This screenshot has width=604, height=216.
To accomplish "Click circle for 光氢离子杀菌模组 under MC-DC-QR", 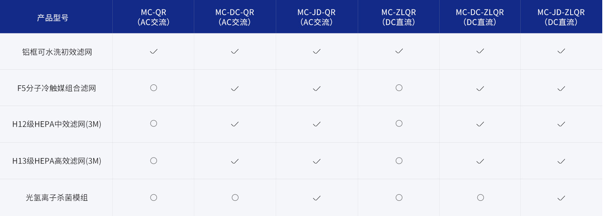I will coord(235,197).
